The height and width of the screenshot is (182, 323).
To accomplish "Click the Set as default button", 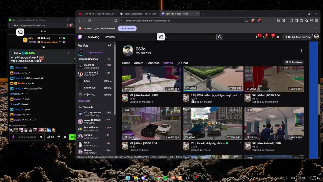I will [x=127, y=29].
